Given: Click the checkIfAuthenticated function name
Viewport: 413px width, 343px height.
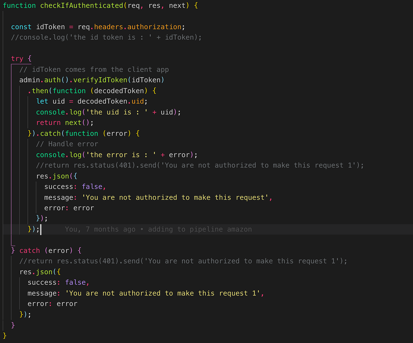Looking at the screenshot, I should [82, 5].
